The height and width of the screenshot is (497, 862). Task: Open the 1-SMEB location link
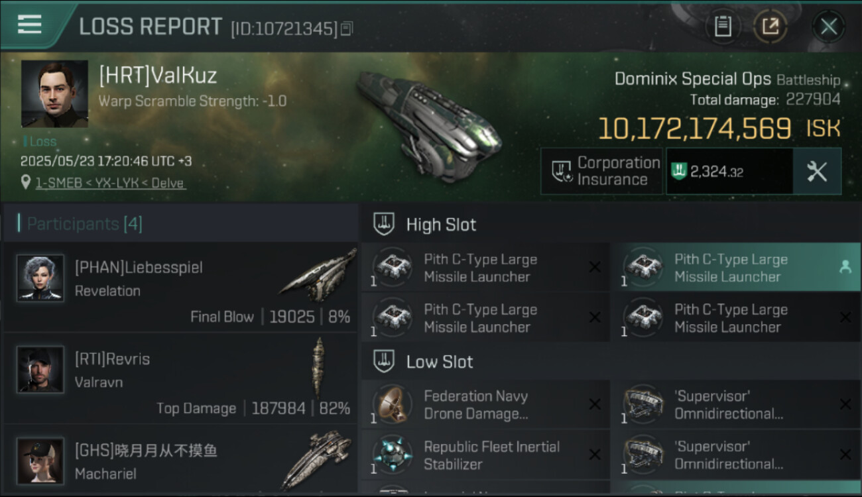pyautogui.click(x=110, y=183)
